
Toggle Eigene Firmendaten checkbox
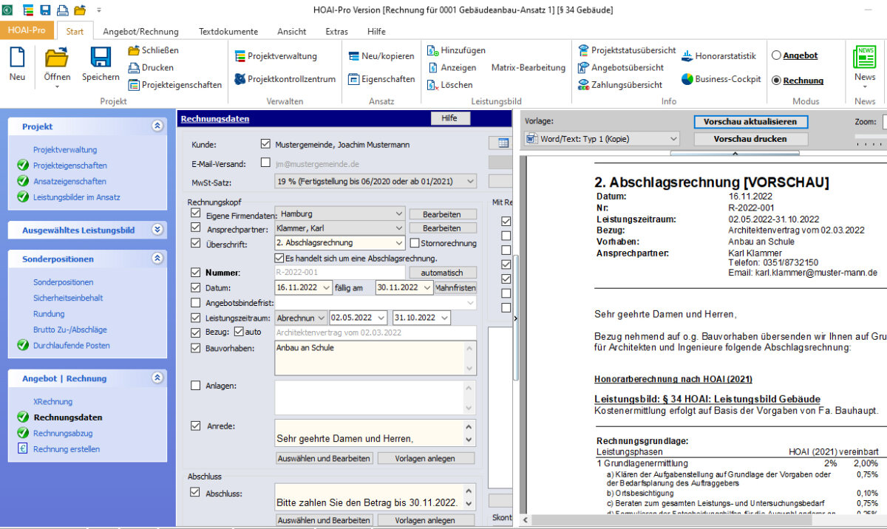click(196, 213)
